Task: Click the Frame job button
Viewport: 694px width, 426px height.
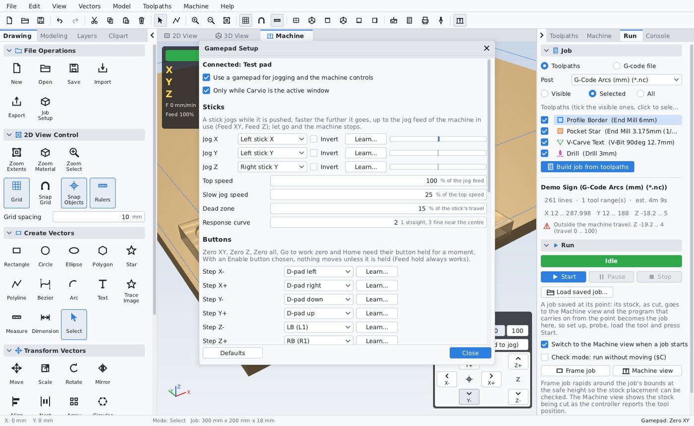Action: 576,370
